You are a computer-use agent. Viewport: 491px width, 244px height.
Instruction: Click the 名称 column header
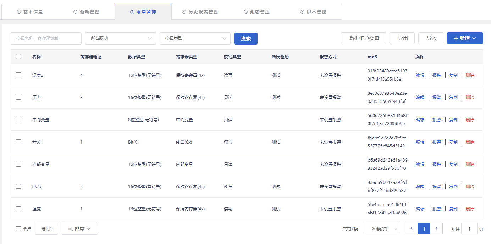click(x=37, y=57)
